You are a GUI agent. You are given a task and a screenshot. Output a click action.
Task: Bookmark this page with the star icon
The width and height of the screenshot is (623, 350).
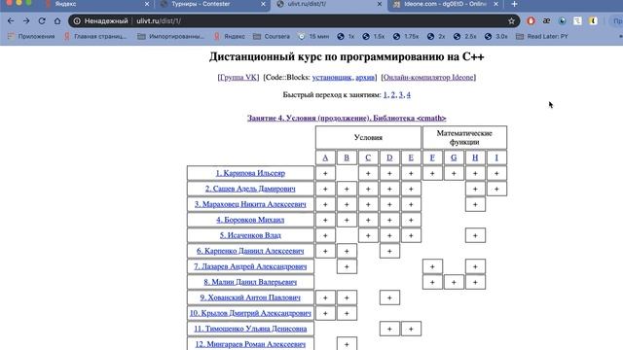click(511, 21)
